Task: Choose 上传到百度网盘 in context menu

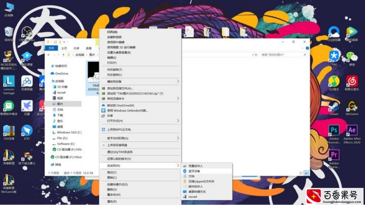Action: [117, 145]
